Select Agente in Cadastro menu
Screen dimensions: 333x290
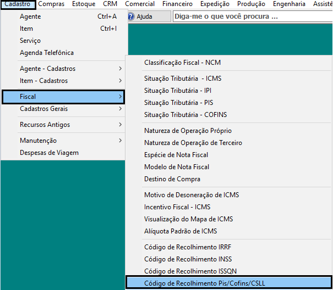[x=64, y=16]
